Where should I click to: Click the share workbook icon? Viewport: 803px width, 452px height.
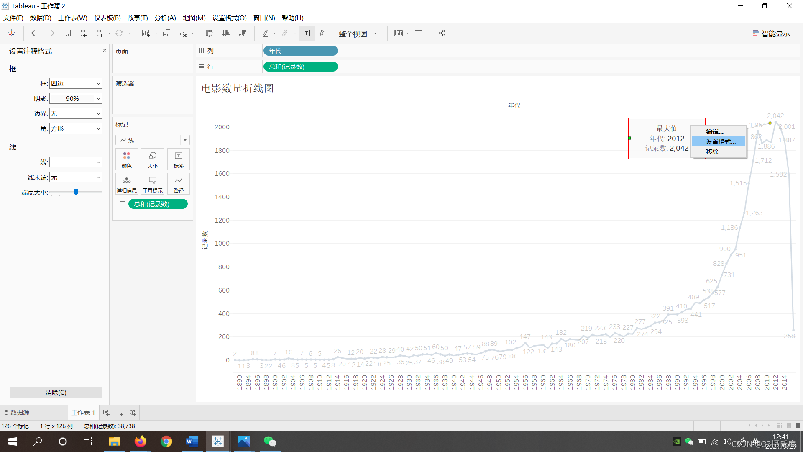coord(442,33)
